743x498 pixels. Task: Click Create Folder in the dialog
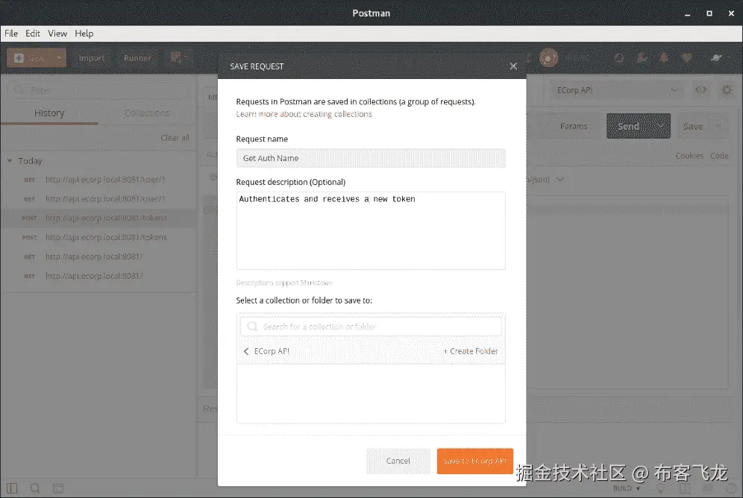coord(471,351)
